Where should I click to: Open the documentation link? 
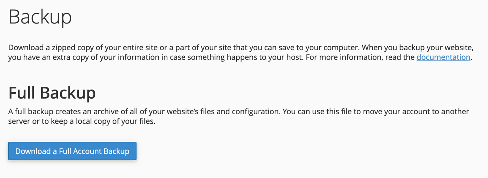tap(443, 57)
